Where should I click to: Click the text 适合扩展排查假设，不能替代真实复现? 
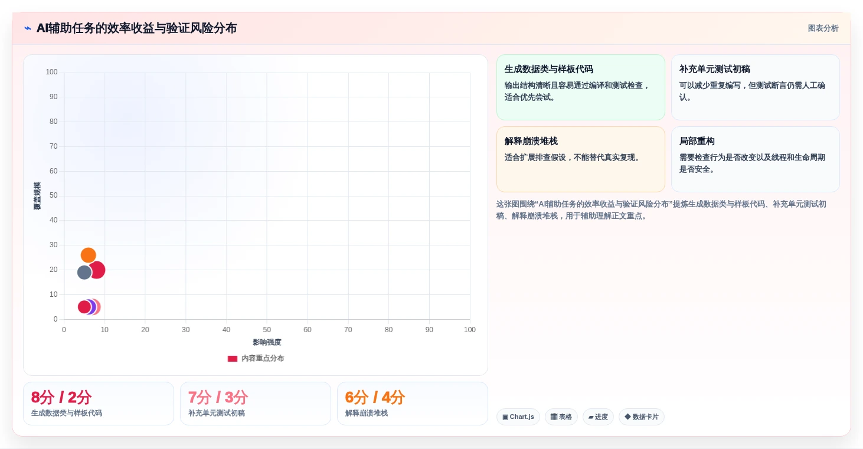pos(572,158)
